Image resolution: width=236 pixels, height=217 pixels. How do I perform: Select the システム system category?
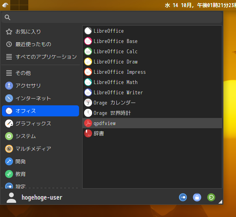pos(41,136)
